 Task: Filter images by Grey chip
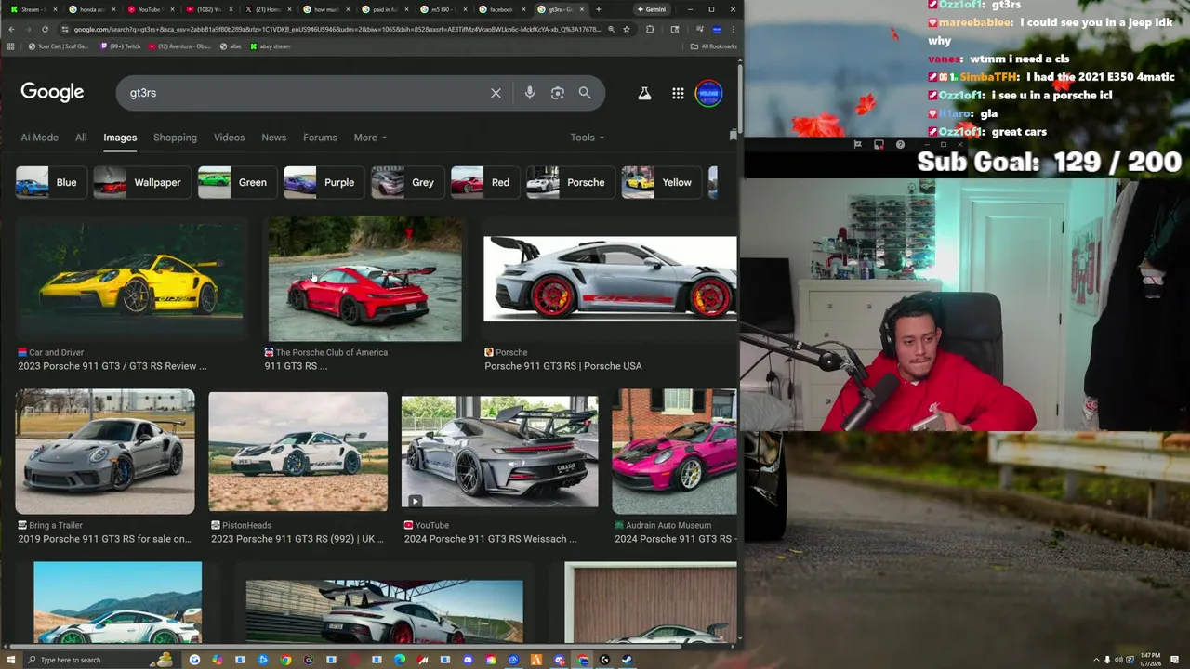point(408,182)
